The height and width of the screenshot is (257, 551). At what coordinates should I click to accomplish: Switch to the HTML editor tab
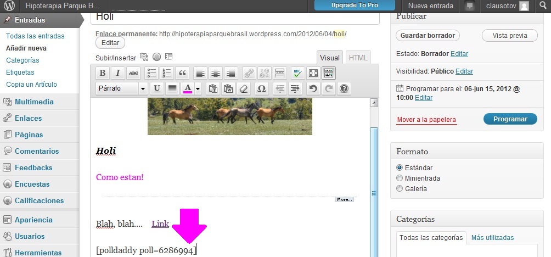(x=358, y=58)
